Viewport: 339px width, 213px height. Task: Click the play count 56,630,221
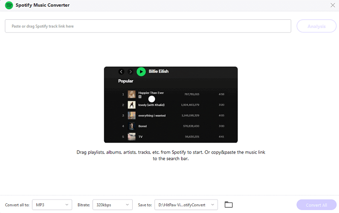(x=192, y=137)
